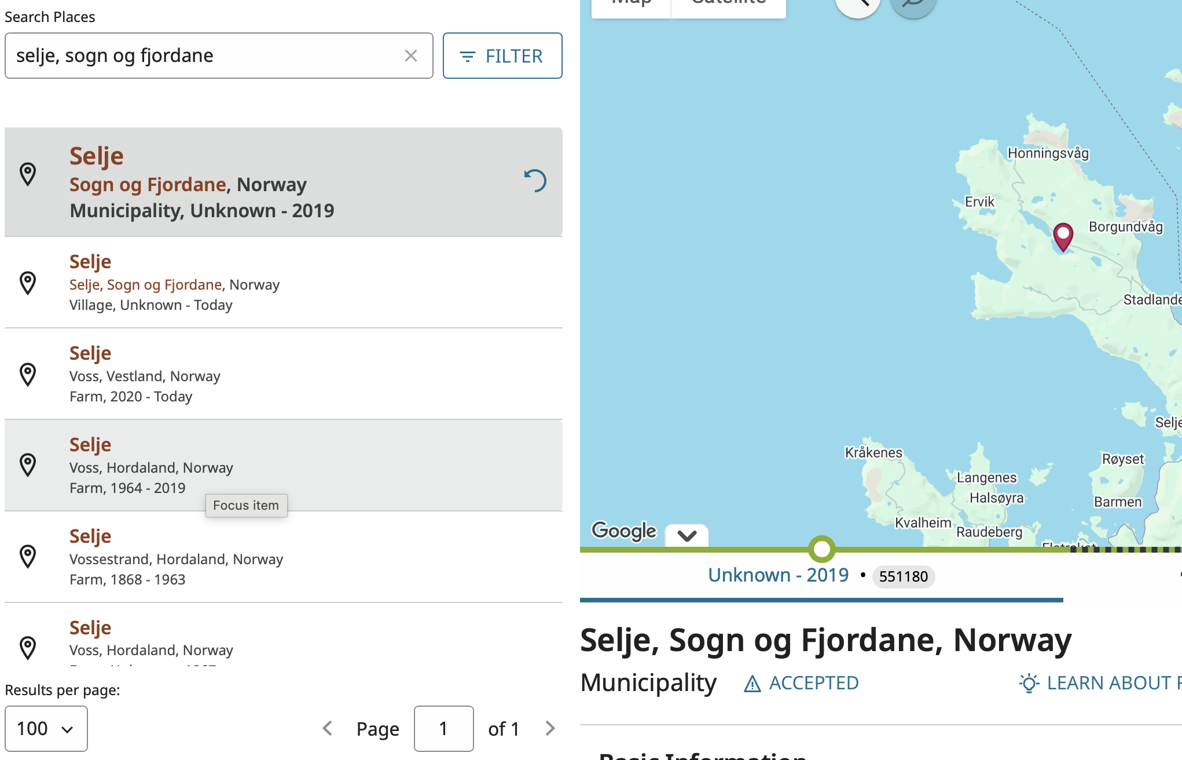Click the lightbulb Learn About icon
This screenshot has height=760, width=1182.
tap(1029, 683)
